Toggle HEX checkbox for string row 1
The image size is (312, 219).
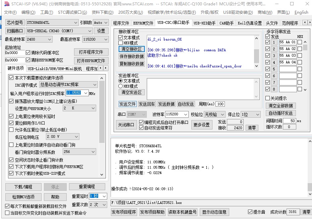tap(300, 42)
